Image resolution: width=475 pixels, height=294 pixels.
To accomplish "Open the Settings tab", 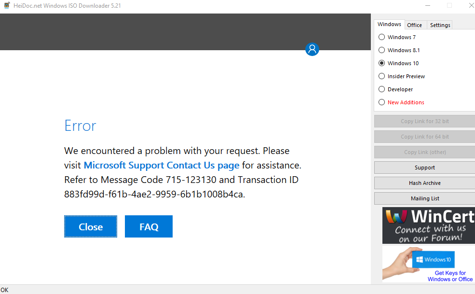I will click(x=440, y=25).
